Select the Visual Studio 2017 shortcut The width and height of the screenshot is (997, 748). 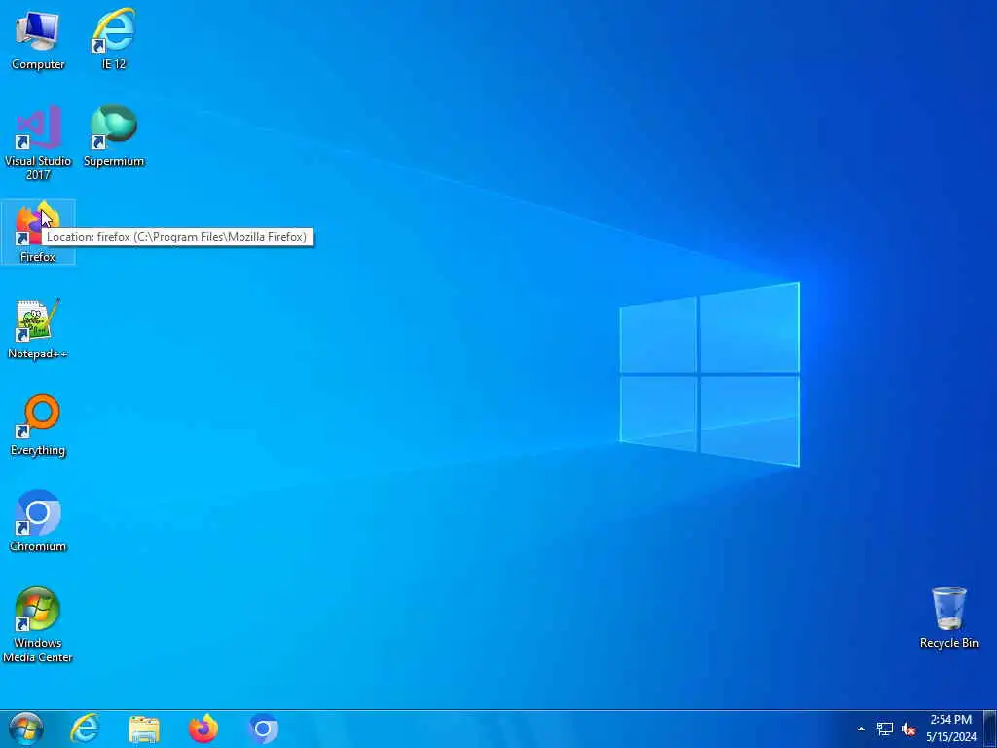point(38,142)
